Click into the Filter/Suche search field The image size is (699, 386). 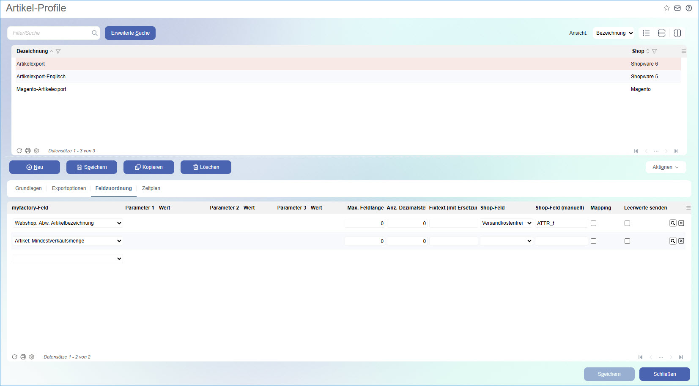point(51,33)
